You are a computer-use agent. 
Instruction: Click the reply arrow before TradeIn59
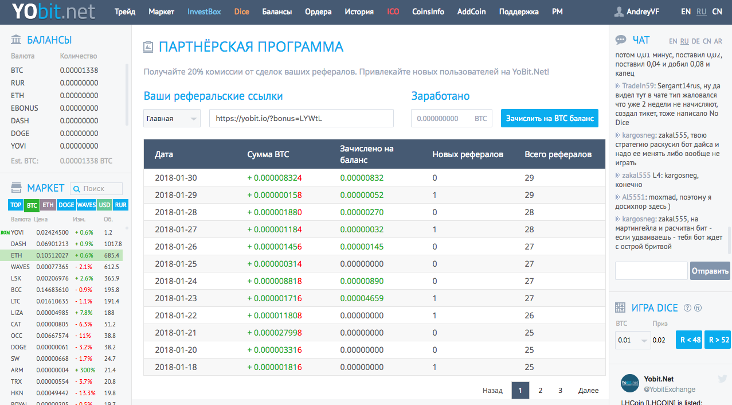pos(617,86)
